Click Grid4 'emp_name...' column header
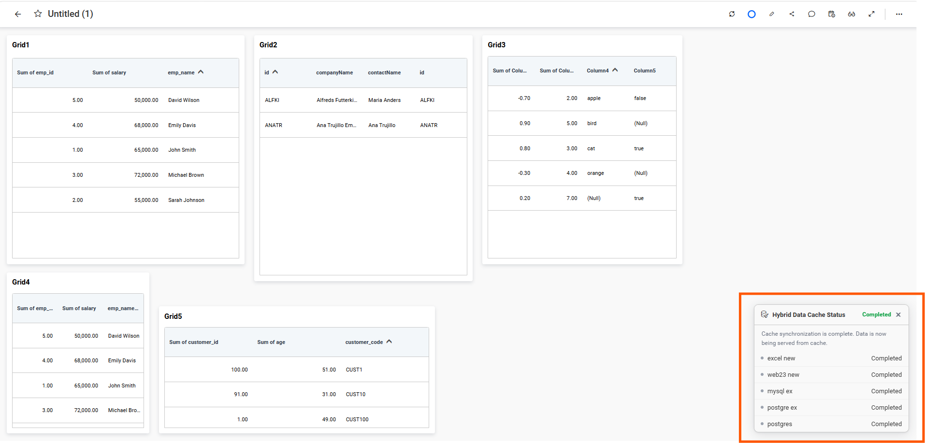Screen dimensions: 925x443 point(123,308)
